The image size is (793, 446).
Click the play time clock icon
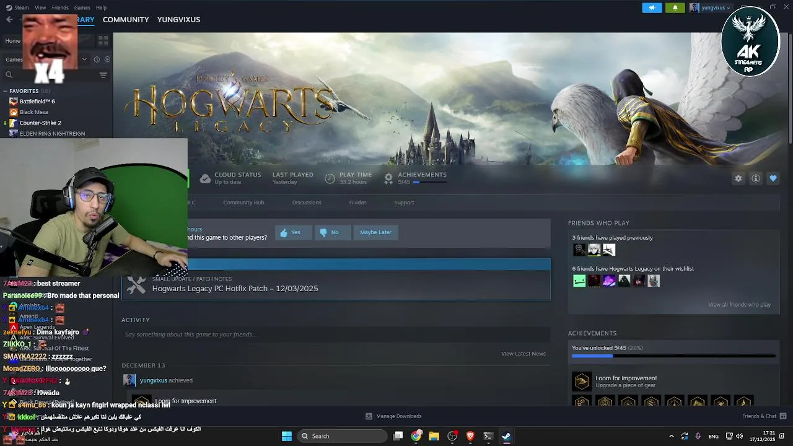(330, 178)
